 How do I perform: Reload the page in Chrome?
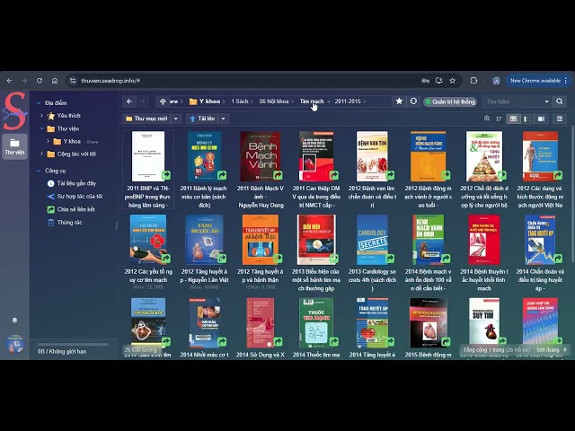pos(40,81)
